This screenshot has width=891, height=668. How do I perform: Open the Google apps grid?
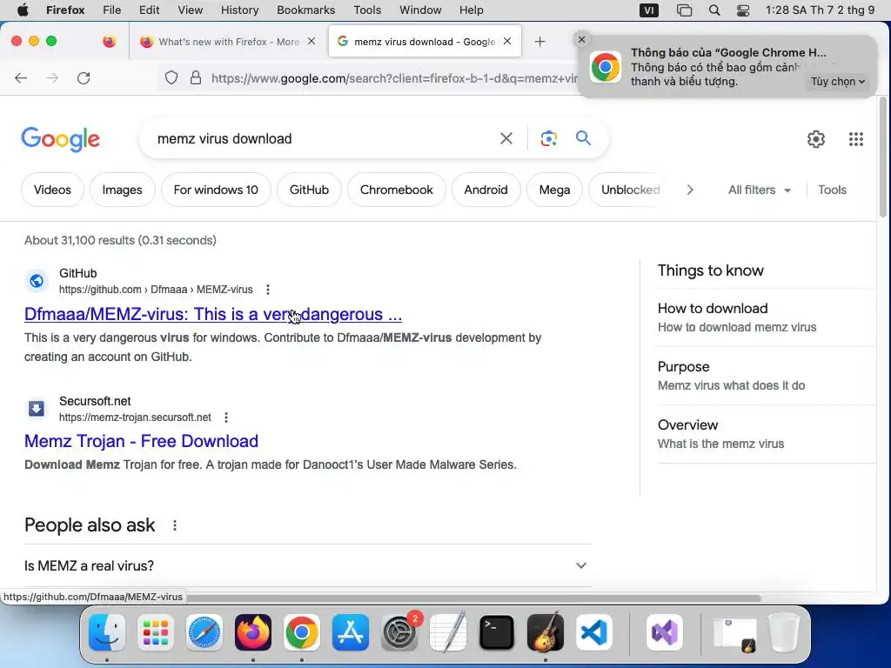[x=856, y=138]
